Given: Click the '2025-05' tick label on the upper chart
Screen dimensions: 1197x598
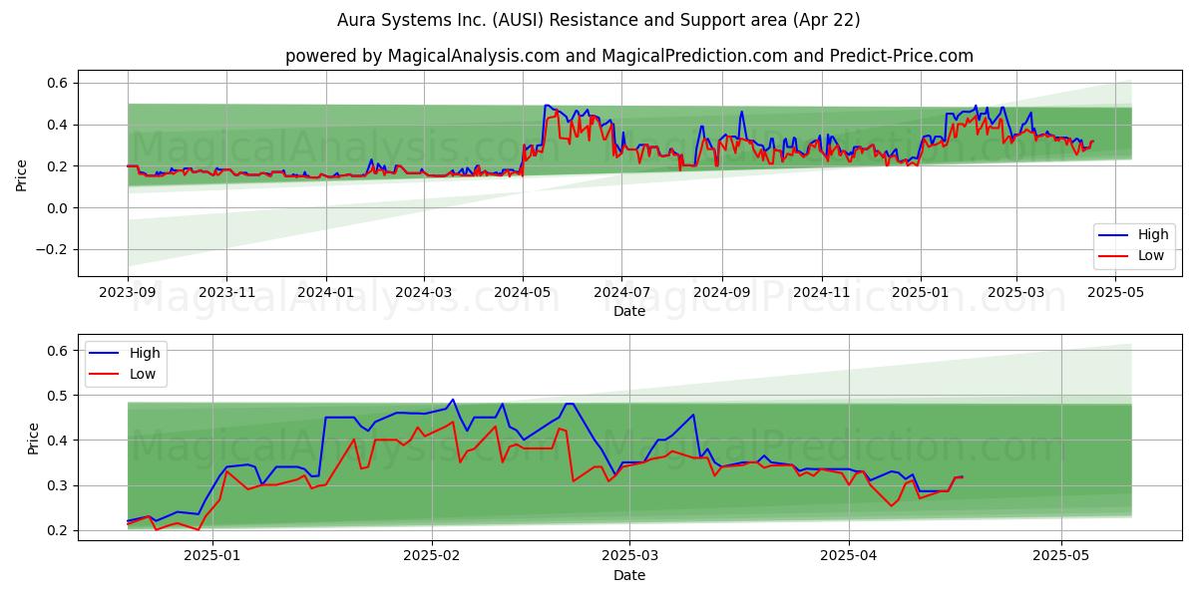Looking at the screenshot, I should (1115, 291).
